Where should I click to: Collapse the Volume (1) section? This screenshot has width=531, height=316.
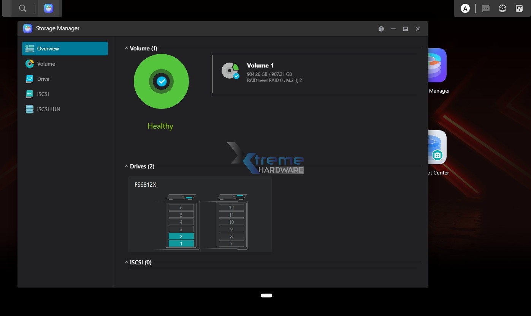click(127, 49)
